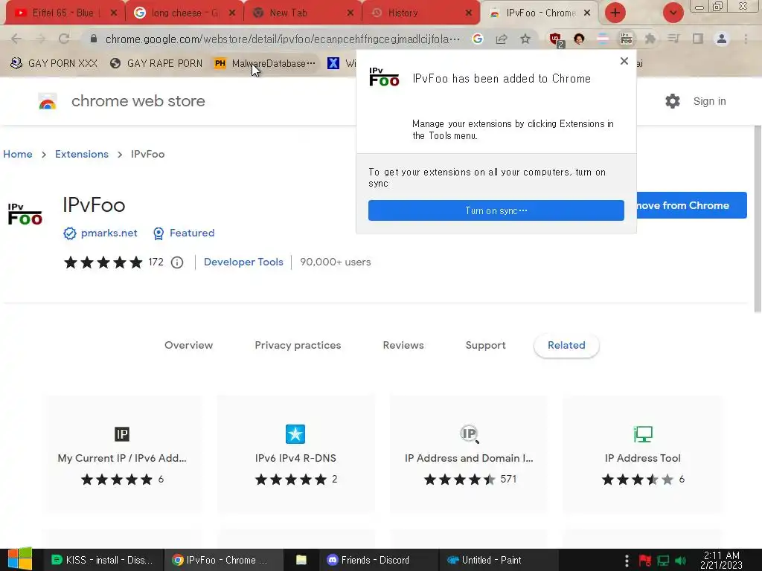Open the IPv6 IPv4 R-DNS extension card
Screen dimensions: 762x571
[x=295, y=455]
